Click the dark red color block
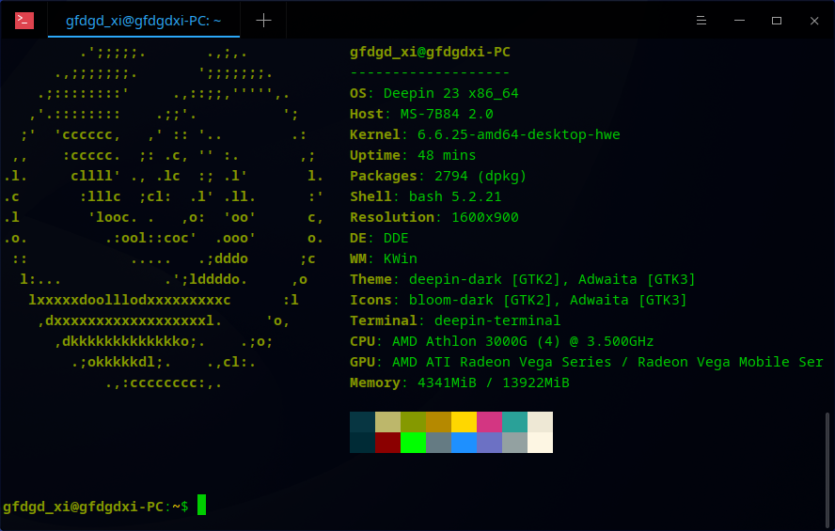This screenshot has height=531, width=835. (x=387, y=443)
